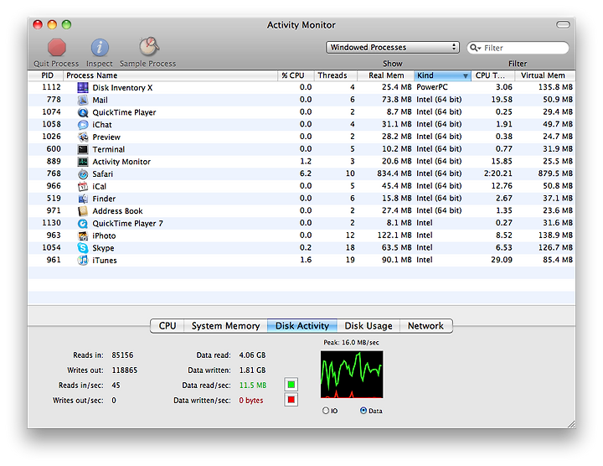Sort by Real Mem column header
The image size is (603, 466).
pos(386,75)
